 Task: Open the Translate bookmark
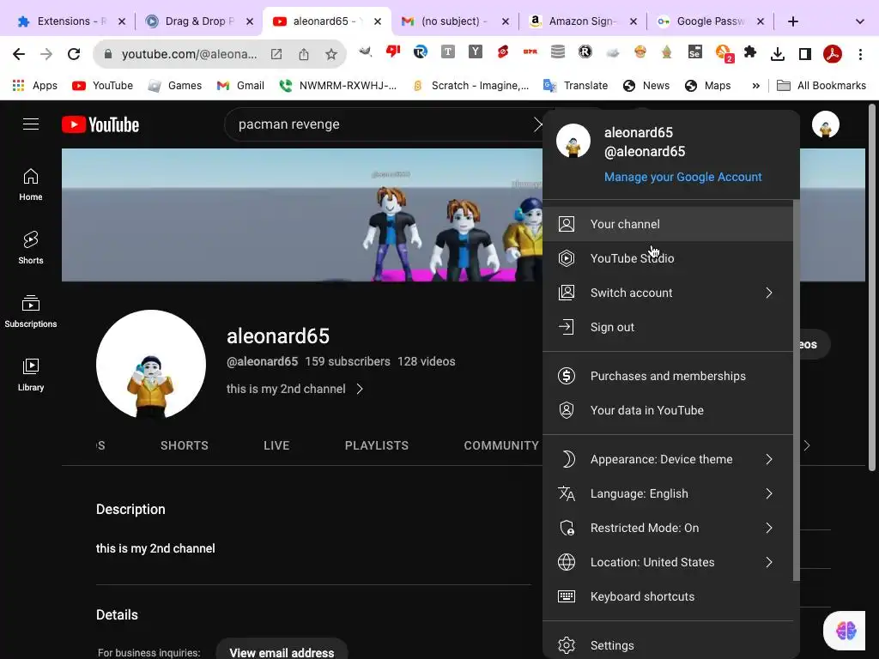coord(576,86)
